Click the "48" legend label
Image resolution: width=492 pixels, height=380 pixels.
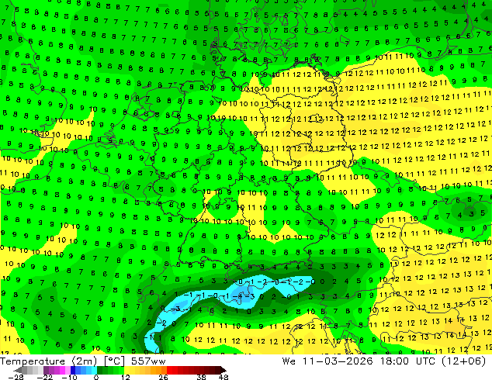[x=223, y=377]
